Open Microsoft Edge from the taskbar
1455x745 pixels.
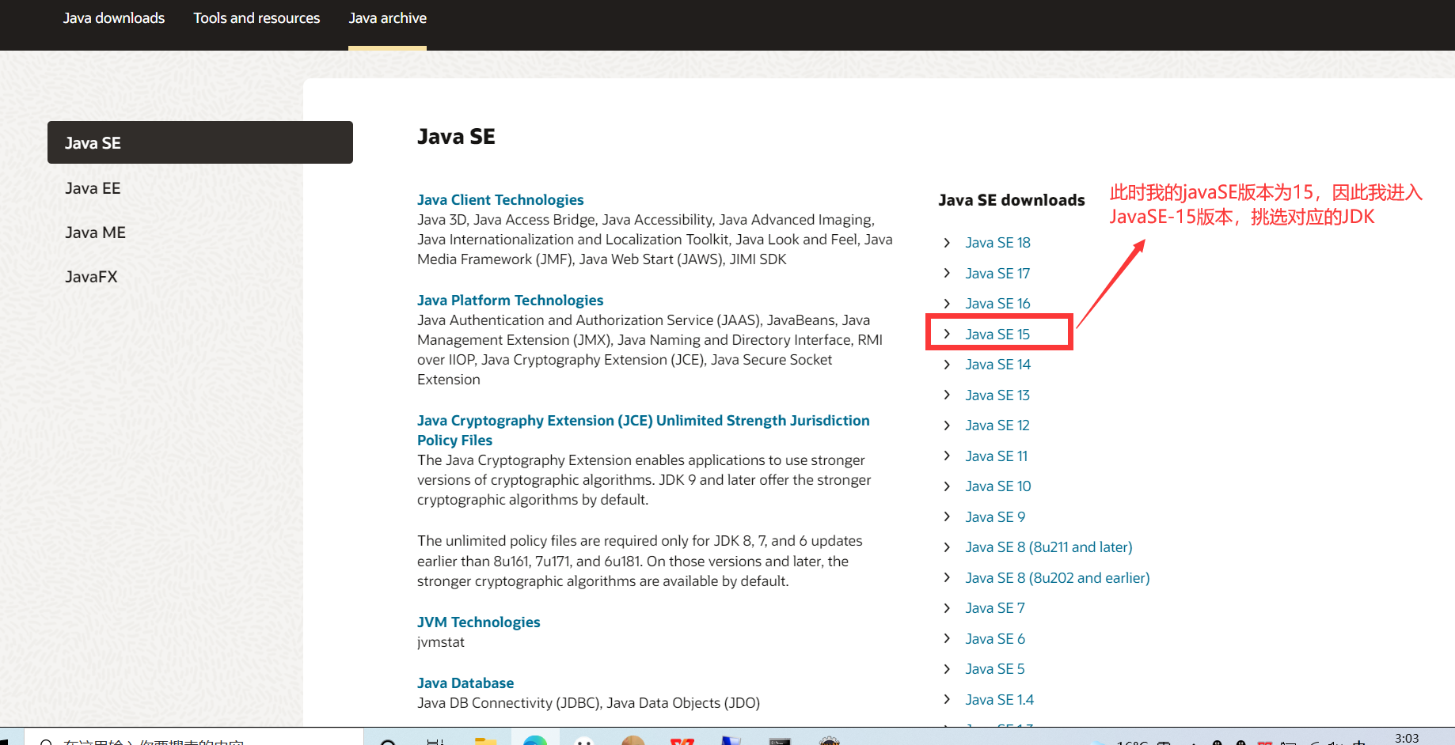click(537, 740)
